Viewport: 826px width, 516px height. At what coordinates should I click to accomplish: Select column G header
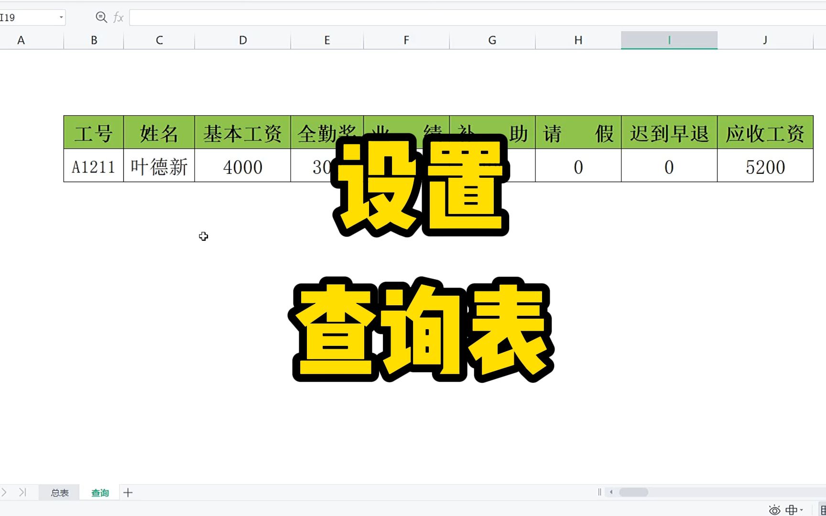click(x=492, y=40)
